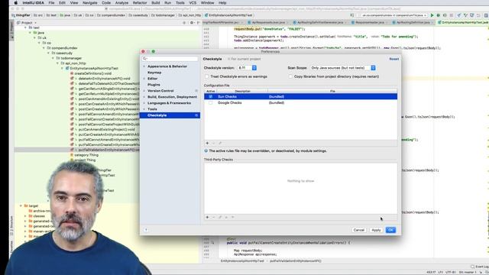The height and width of the screenshot is (275, 489).
Task: Run the project with the green play icon
Action: pos(432,15)
